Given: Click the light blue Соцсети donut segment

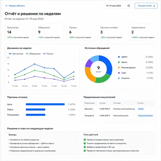Looking at the screenshot, I should coord(95,59).
